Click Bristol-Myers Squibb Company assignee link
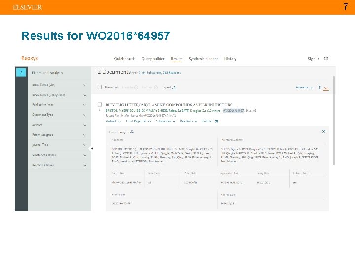 [131, 111]
